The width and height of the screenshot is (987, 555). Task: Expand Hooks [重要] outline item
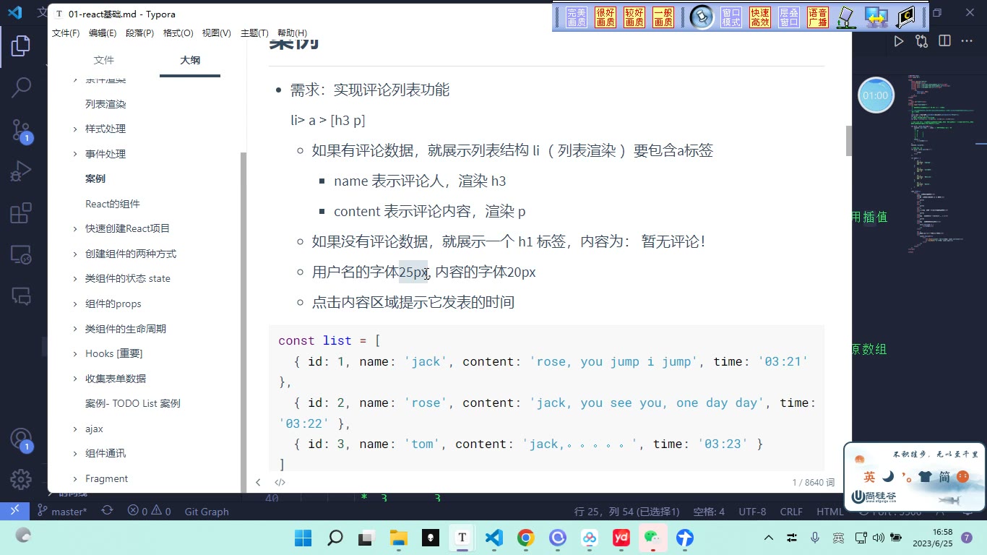click(x=75, y=354)
